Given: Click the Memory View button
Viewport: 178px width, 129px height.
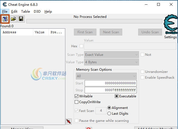Looking at the screenshot, I should [x=22, y=128].
